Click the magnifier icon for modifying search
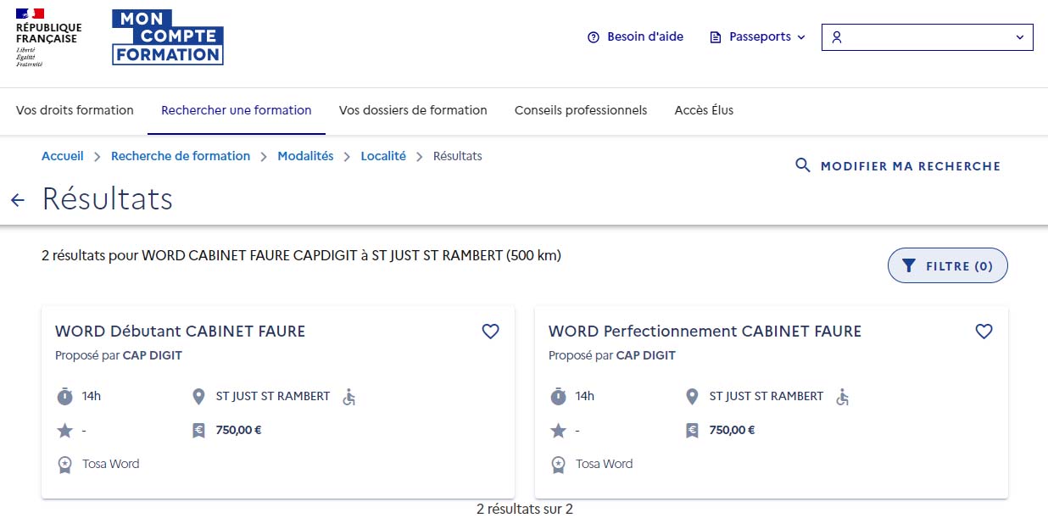The width and height of the screenshot is (1048, 524). pyautogui.click(x=803, y=165)
